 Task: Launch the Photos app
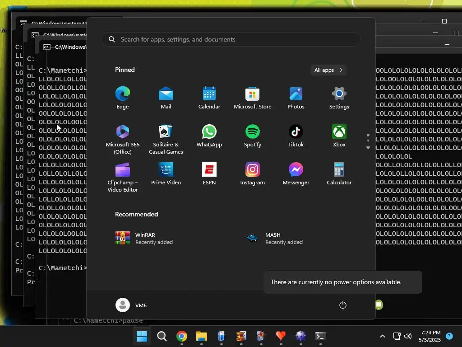click(296, 98)
